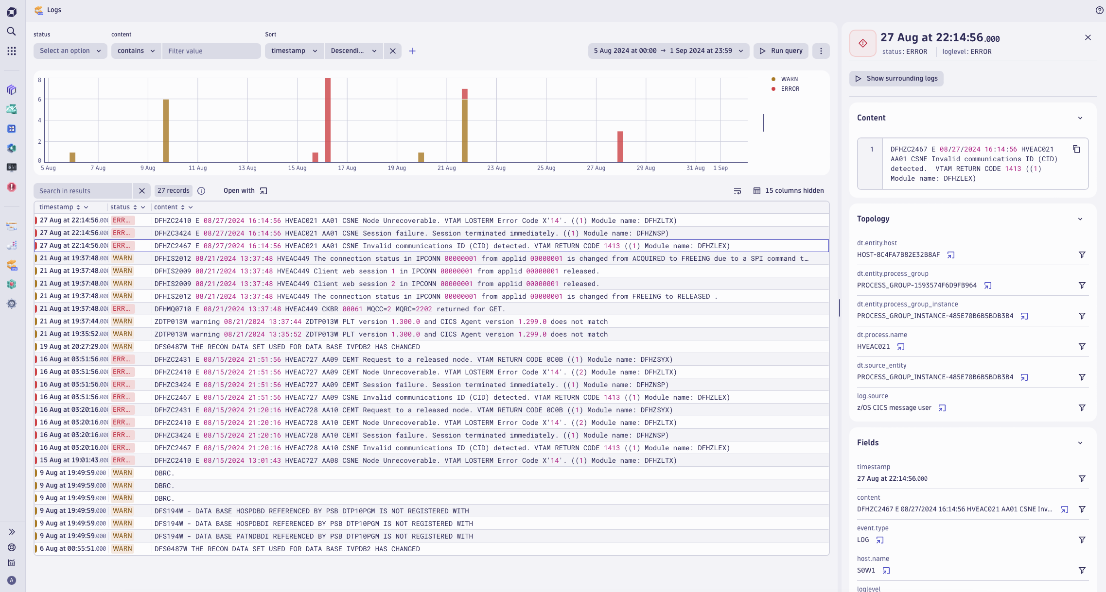The height and width of the screenshot is (592, 1106).
Task: Click the plus icon to add filter
Action: [x=412, y=51]
